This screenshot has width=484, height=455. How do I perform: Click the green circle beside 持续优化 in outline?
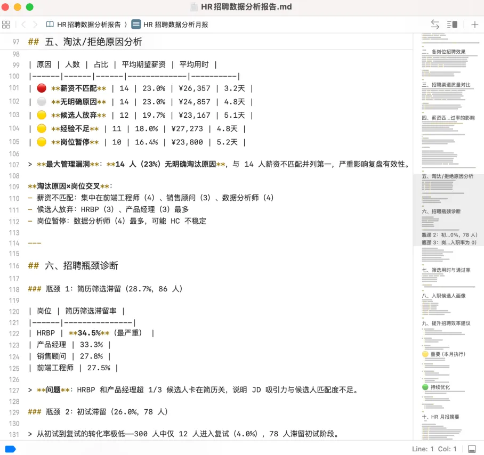[425, 387]
